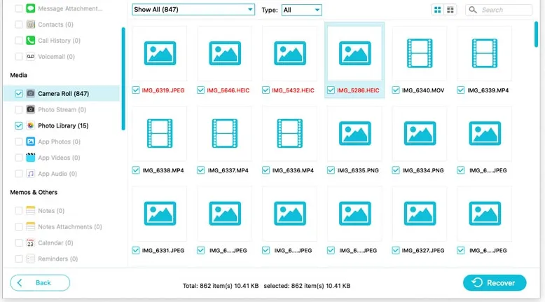Select the IMG_6338.MP4 video thumbnail
This screenshot has height=302, width=545.
click(x=160, y=133)
